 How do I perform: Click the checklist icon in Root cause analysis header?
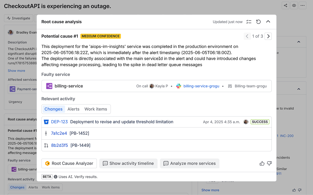coord(249,22)
